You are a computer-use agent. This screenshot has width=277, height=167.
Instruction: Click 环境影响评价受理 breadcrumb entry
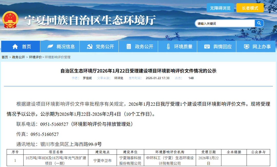(57, 57)
